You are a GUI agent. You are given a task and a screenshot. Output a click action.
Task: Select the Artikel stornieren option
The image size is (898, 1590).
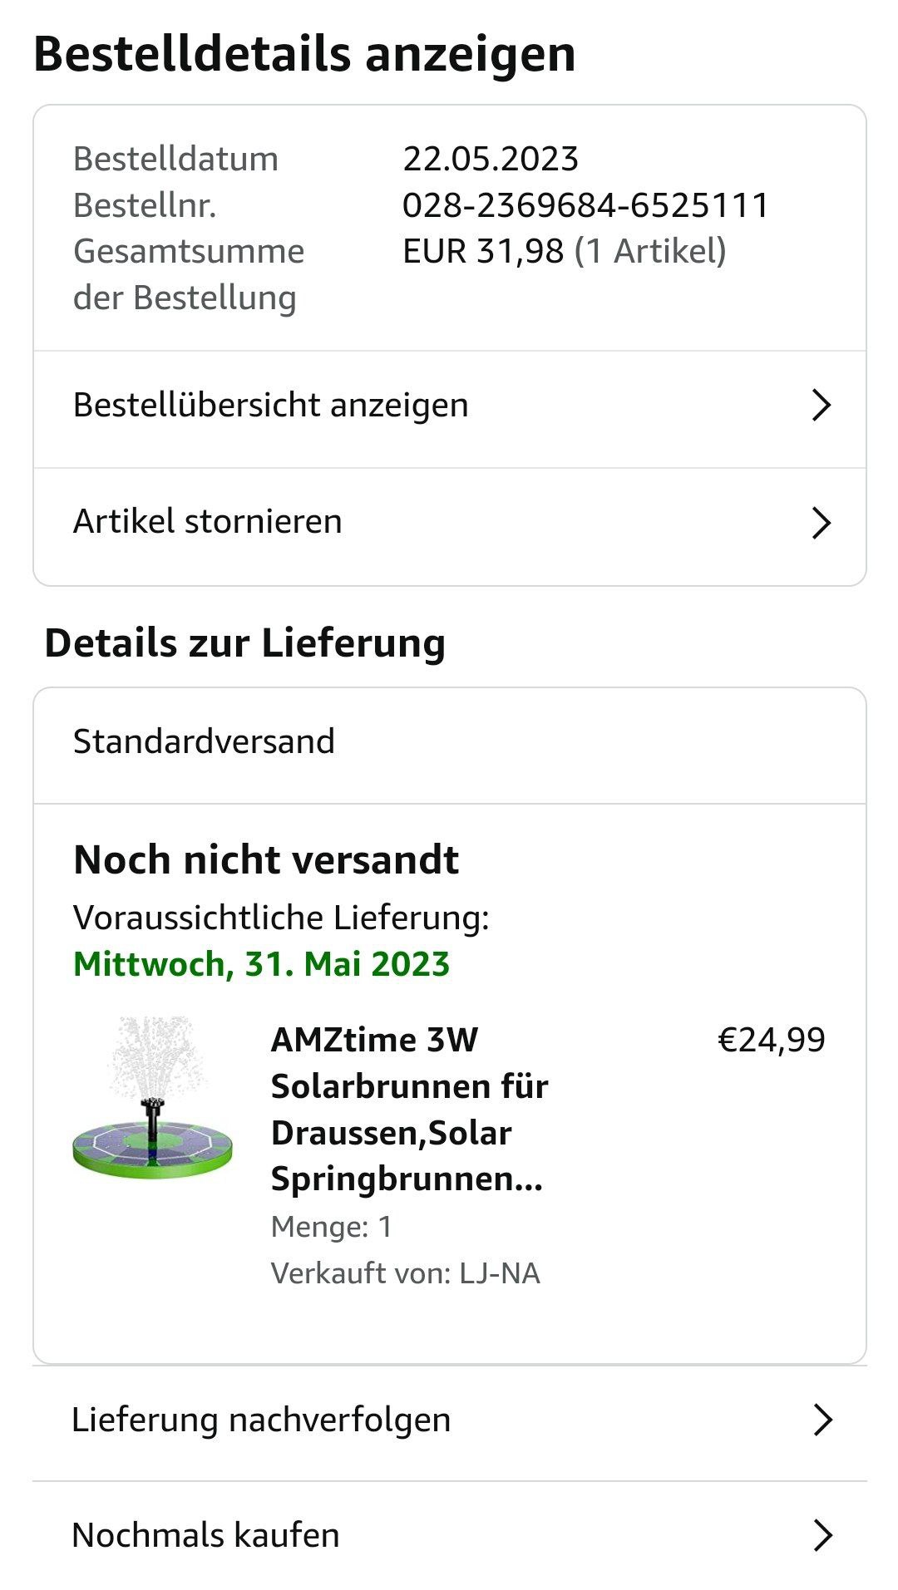208,522
